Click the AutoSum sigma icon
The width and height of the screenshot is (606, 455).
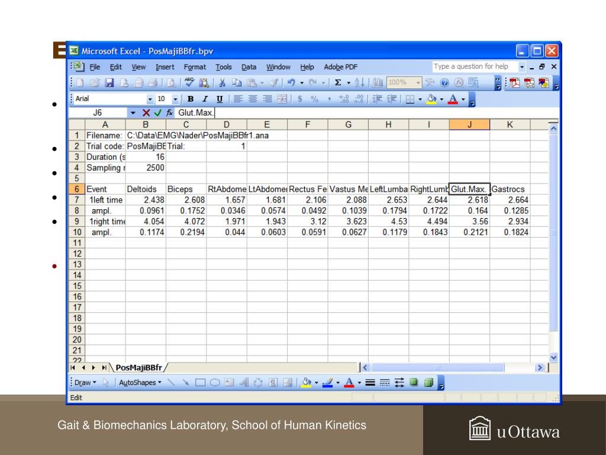(338, 82)
